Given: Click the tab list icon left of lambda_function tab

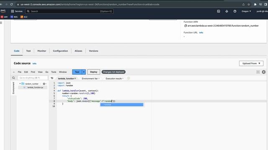Looking at the screenshot, I should 52,78.
